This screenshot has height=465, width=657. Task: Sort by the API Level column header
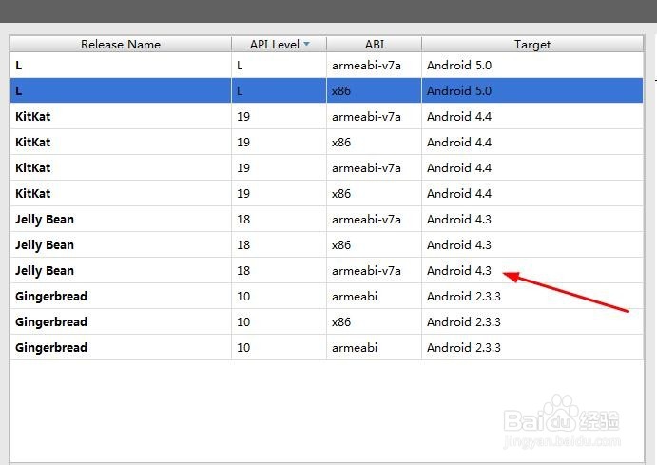coord(279,44)
